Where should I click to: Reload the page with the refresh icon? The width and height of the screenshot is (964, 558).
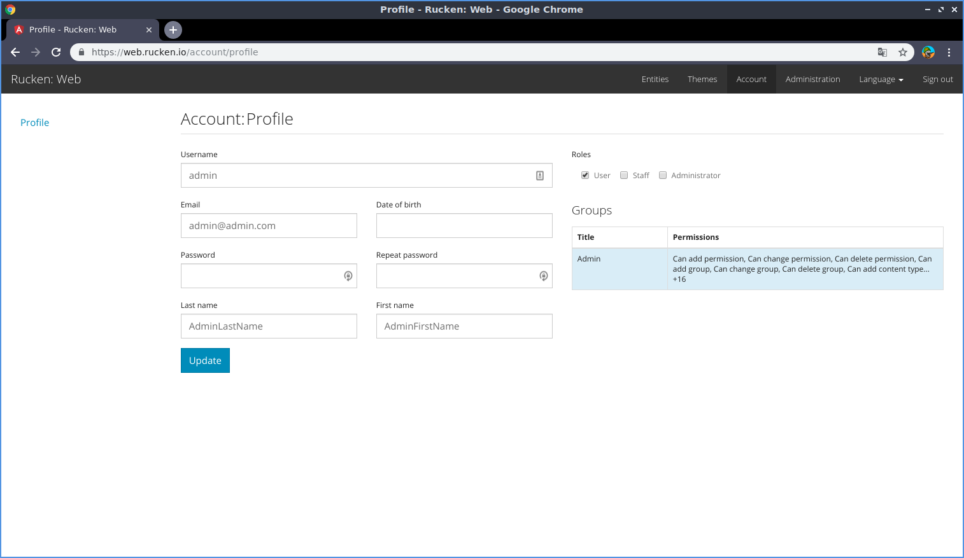tap(56, 52)
